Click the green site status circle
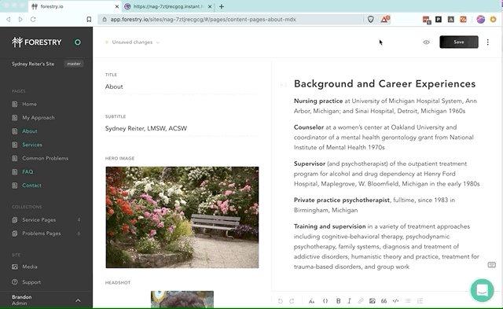Viewport: 503px width, 309px height. coord(77,42)
